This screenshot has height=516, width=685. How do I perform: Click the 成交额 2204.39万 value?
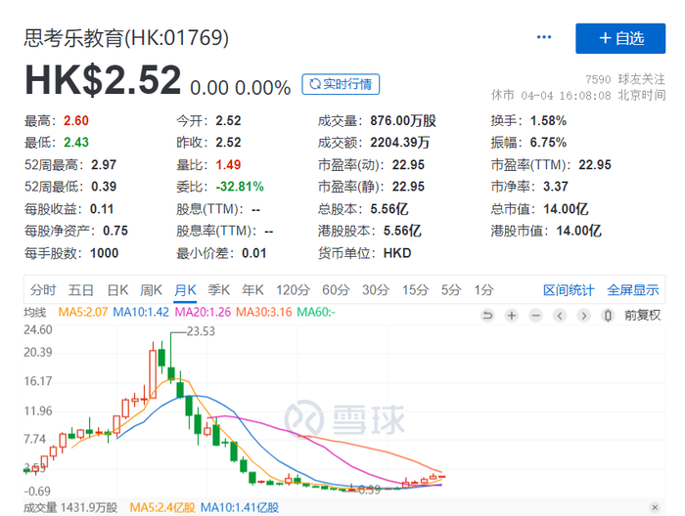(x=399, y=143)
